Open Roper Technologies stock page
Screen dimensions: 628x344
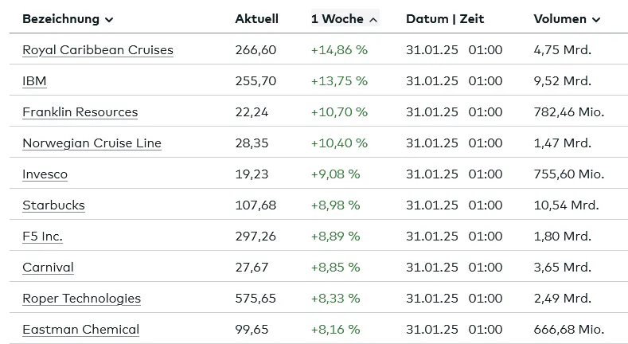pyautogui.click(x=82, y=299)
